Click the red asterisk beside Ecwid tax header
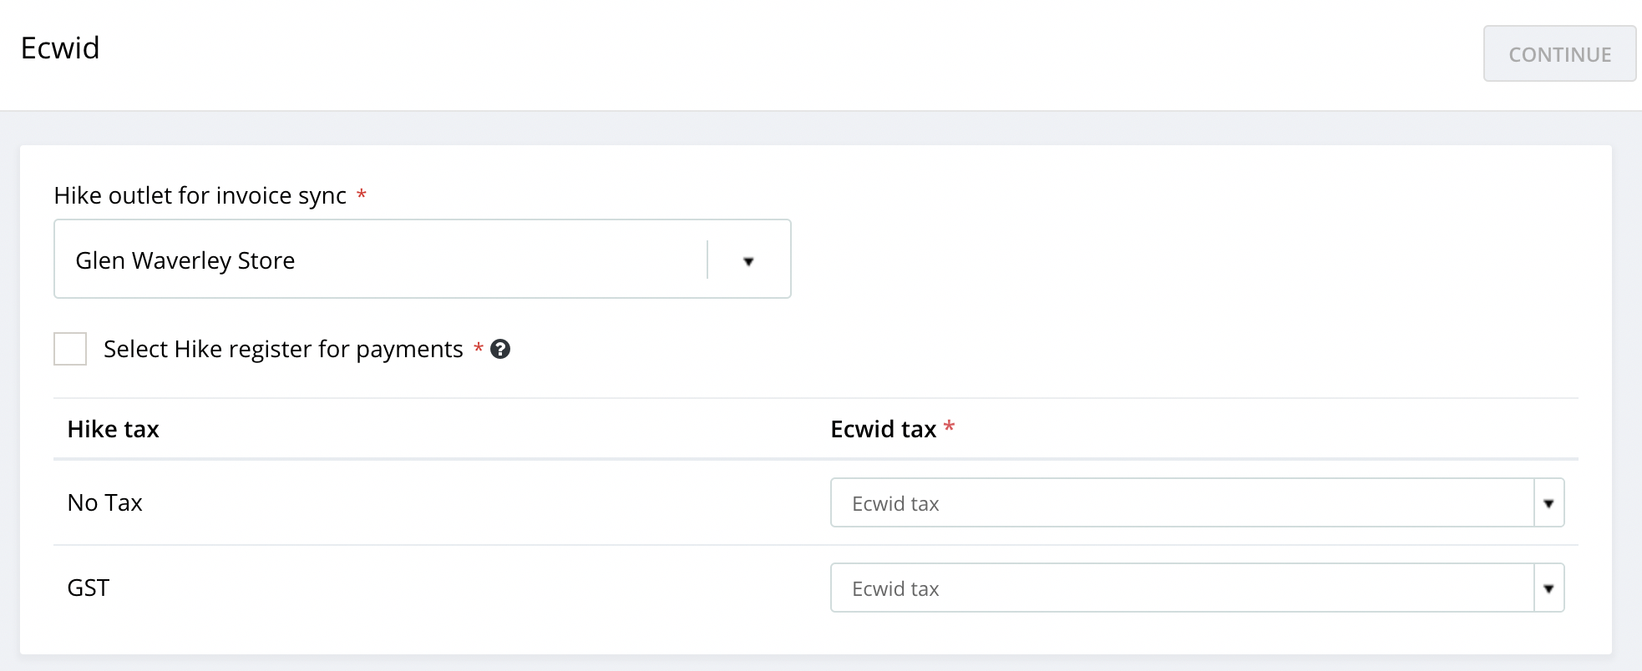The image size is (1642, 671). pos(949,427)
